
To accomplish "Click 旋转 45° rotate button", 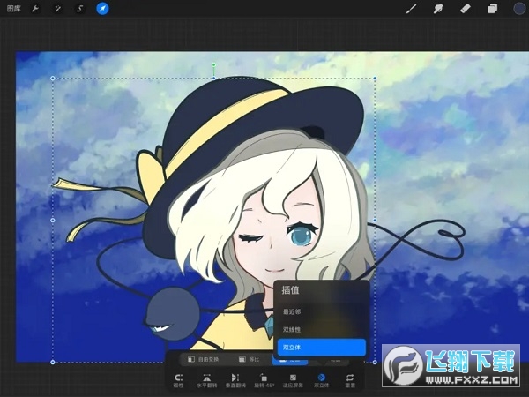I will click(x=264, y=381).
